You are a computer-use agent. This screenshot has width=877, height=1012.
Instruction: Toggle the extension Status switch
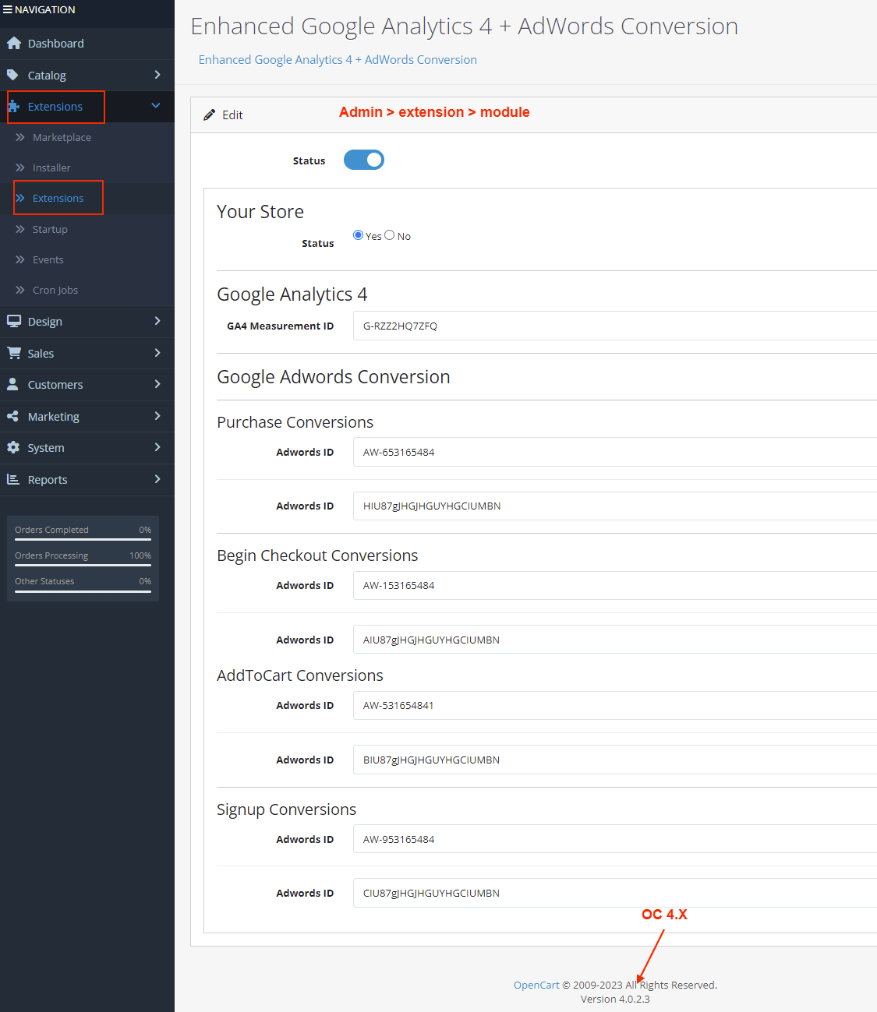364,160
